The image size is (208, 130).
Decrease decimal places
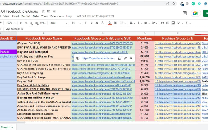(31, 23)
